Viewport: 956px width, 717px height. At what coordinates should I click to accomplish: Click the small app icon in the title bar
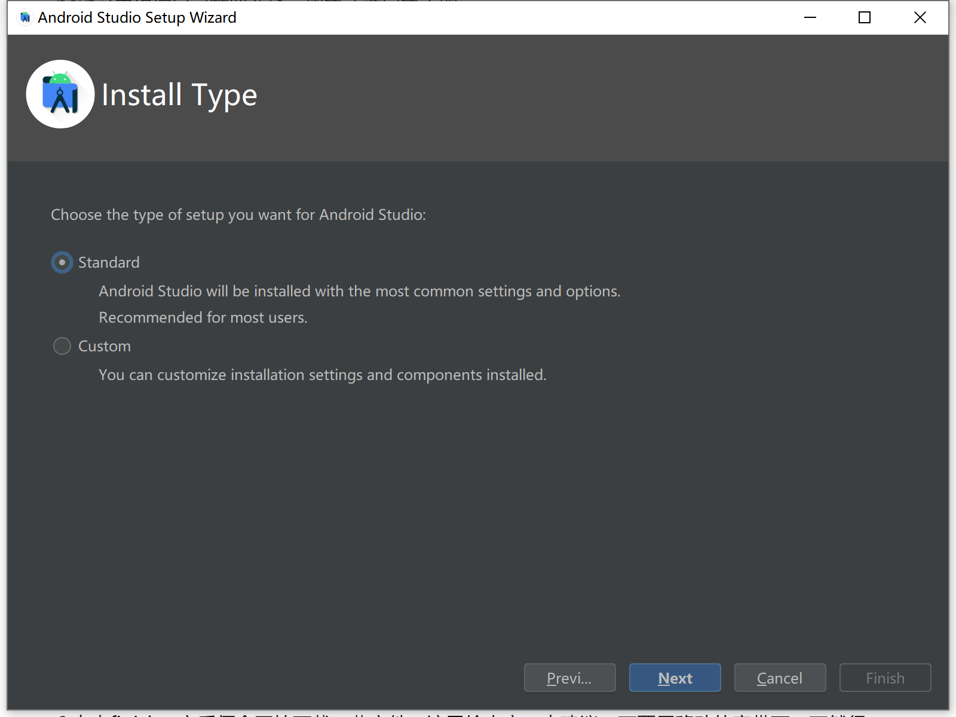coord(25,18)
